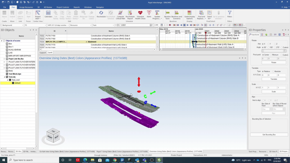290x163 pixels.
Task: Open Update Progress tool
Action: coord(157,15)
